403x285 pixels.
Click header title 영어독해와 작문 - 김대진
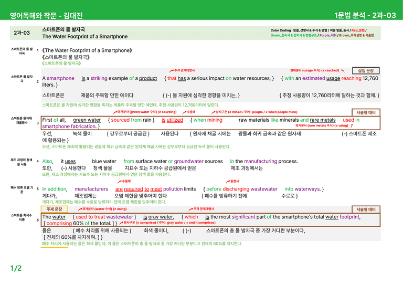pyautogui.click(x=46, y=15)
